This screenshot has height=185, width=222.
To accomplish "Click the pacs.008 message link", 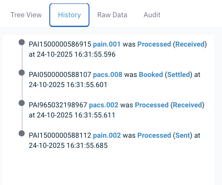I will coord(107,75).
